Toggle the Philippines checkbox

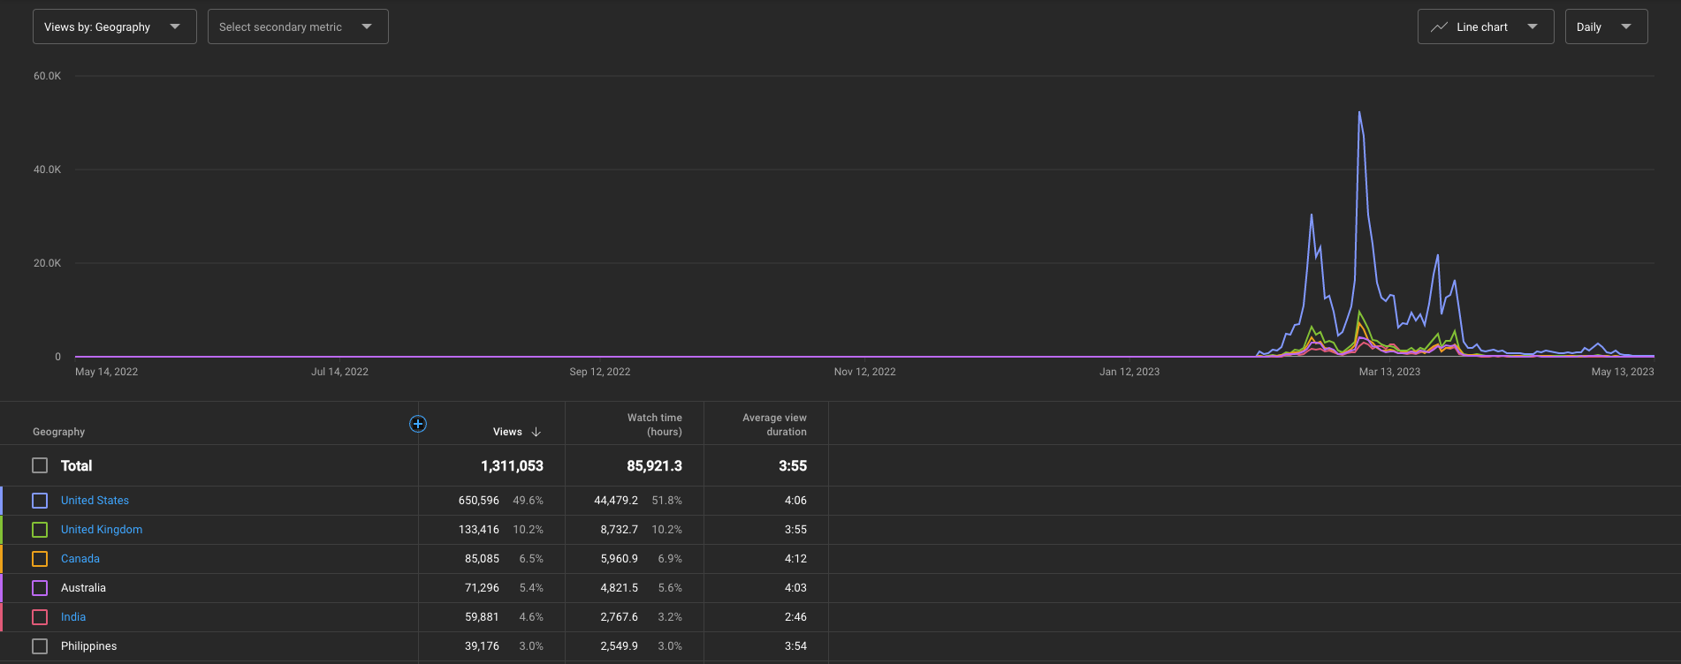(x=40, y=646)
